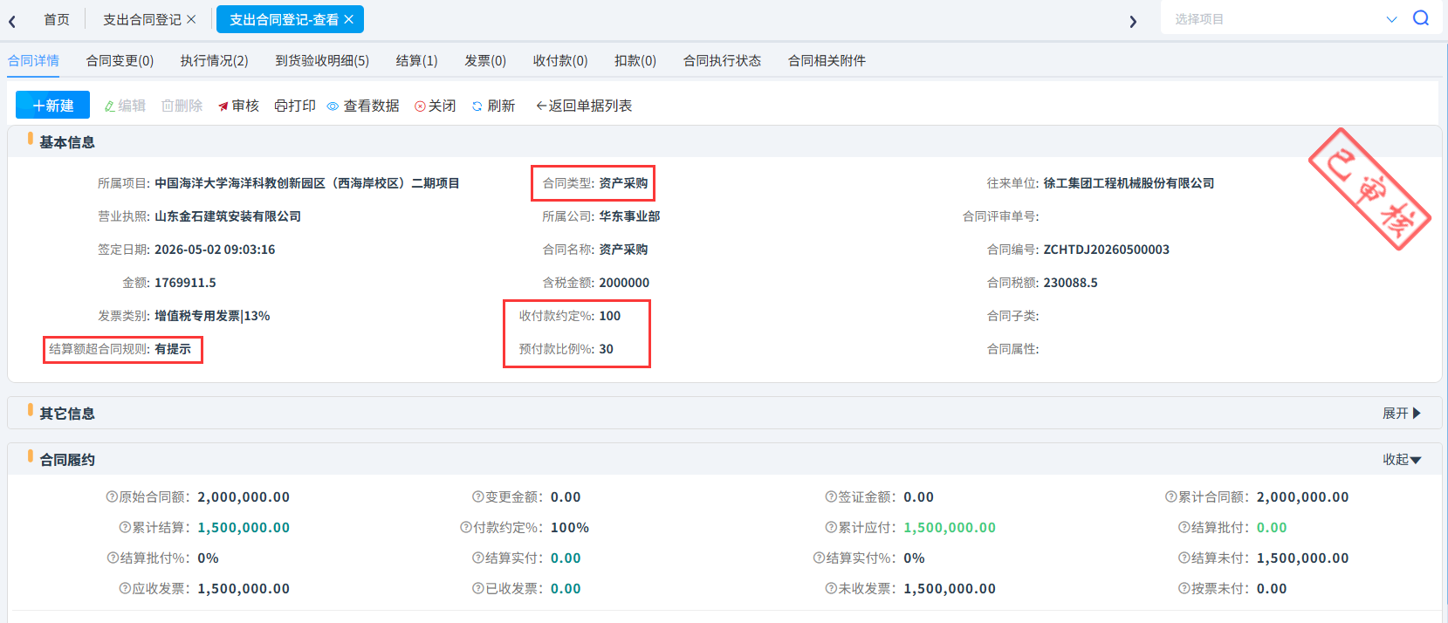Click the 往来单位 value 徐工集团工程机械股份有限公司
This screenshot has height=623, width=1448.
tap(1129, 183)
